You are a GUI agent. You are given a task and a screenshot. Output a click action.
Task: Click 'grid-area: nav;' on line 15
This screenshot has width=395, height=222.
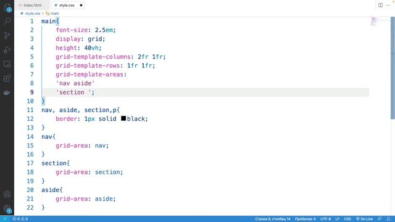[82, 146]
